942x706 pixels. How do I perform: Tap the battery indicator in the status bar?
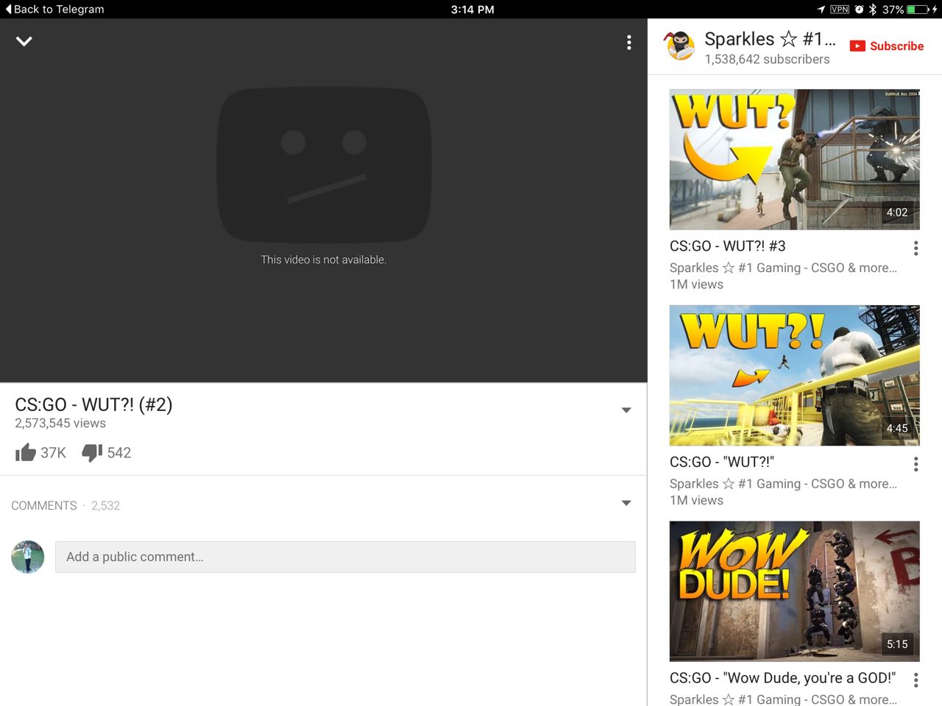coord(918,10)
